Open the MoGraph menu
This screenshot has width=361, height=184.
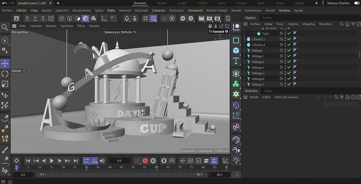pyautogui.click(x=142, y=11)
